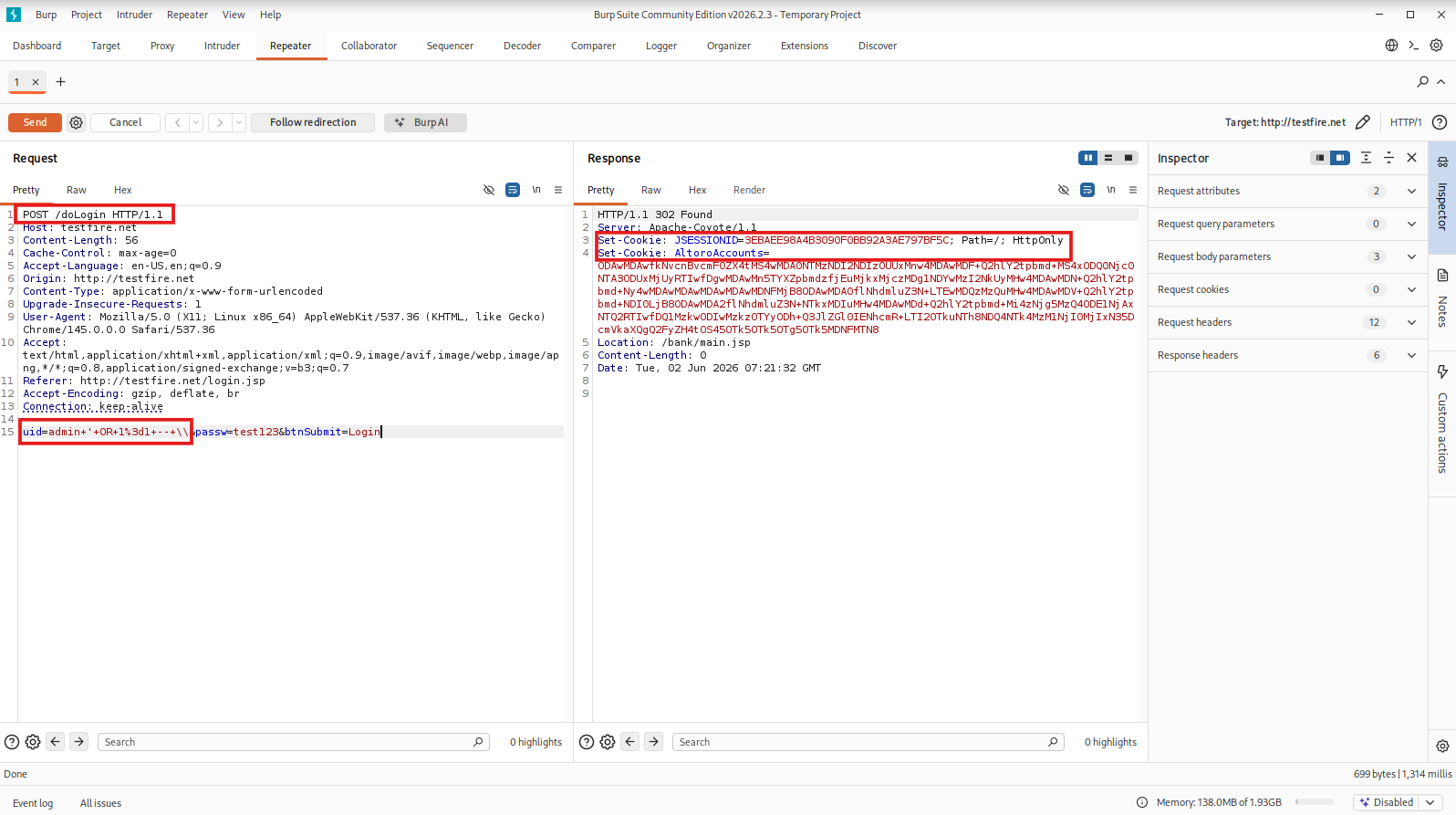Click the Burp AI button
Screen dimensions: 1456x815
point(425,122)
